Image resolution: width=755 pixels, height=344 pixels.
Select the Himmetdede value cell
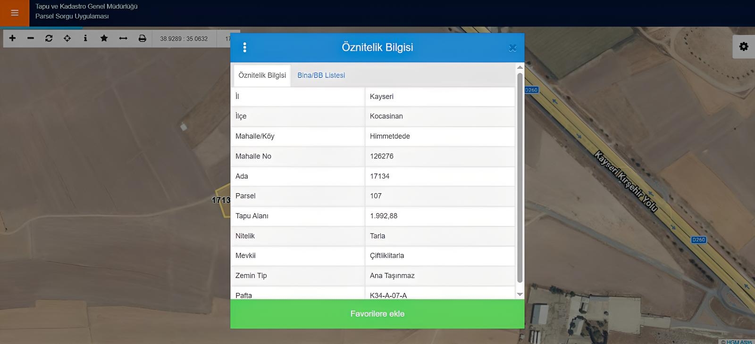click(440, 136)
